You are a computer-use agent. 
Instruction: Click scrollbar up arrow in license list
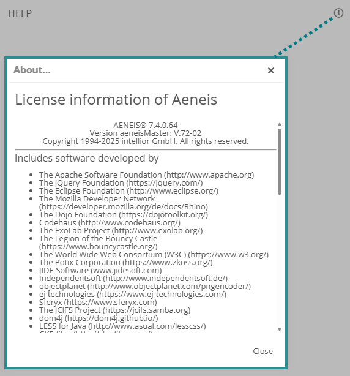click(280, 124)
